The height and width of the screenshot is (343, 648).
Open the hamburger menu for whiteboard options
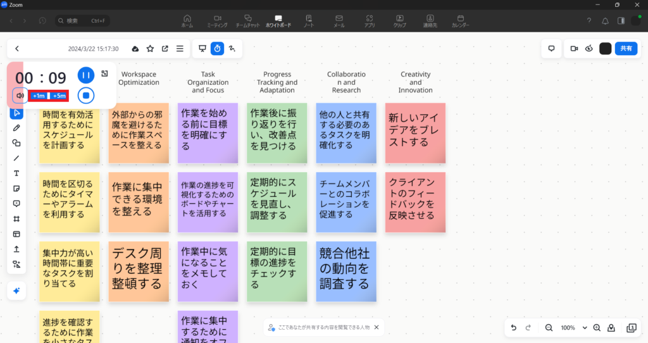coord(180,49)
